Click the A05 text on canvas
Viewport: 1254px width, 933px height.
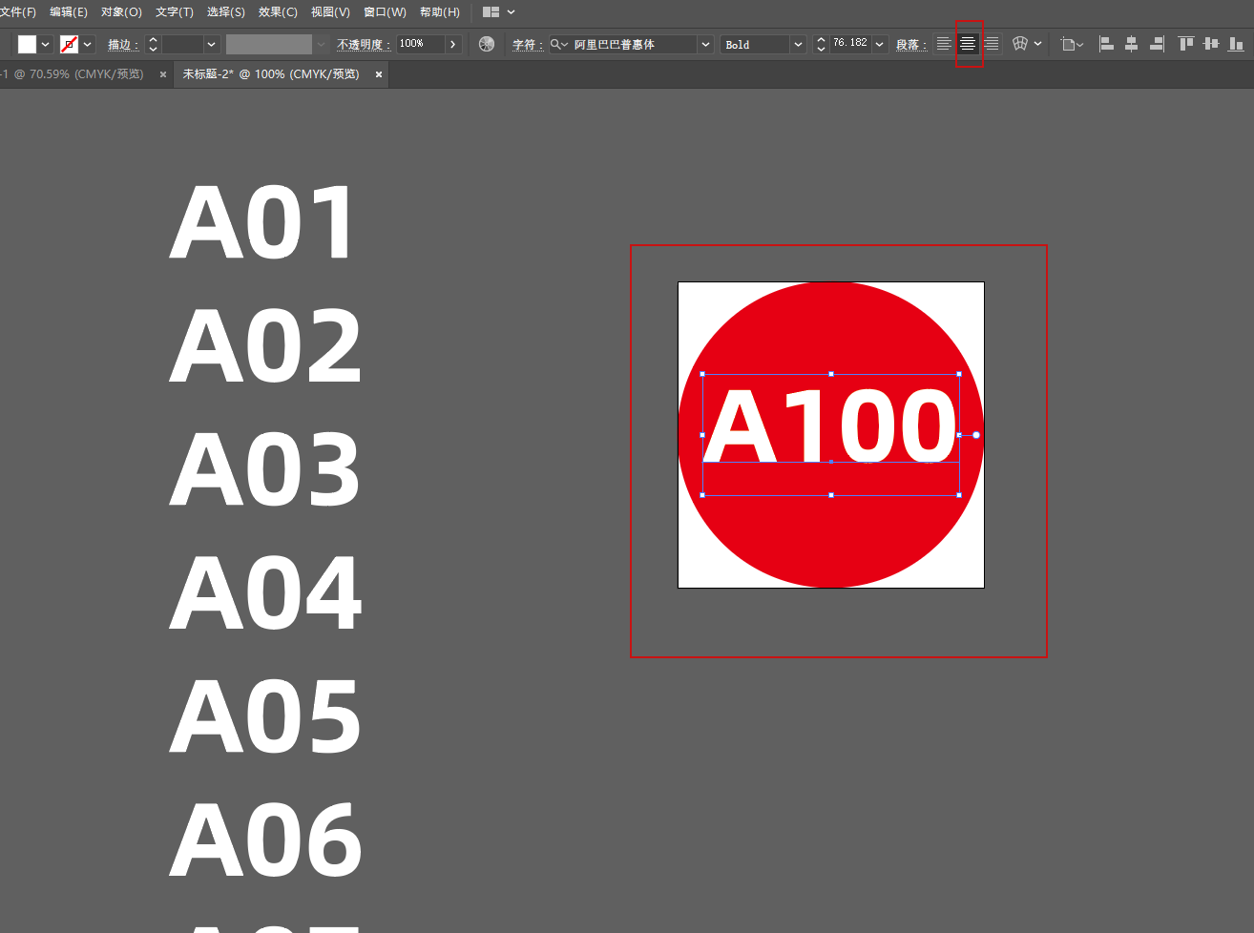tap(265, 715)
